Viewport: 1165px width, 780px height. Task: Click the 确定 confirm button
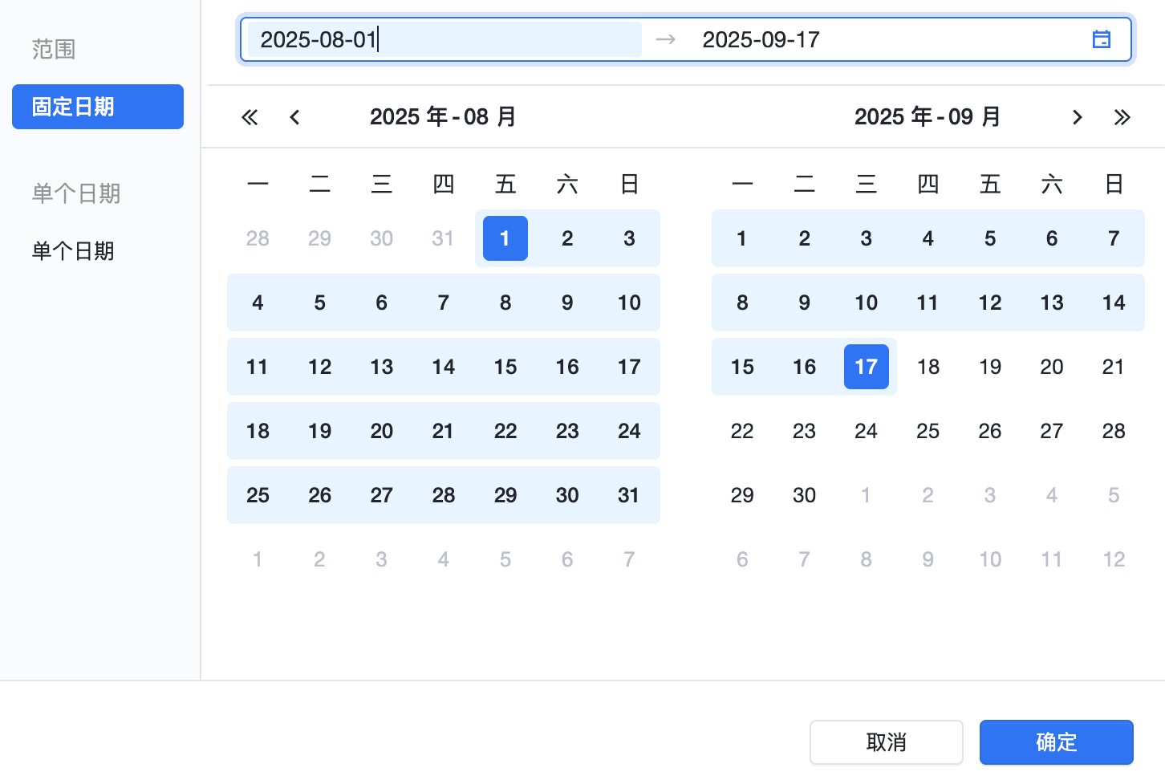click(x=1056, y=742)
